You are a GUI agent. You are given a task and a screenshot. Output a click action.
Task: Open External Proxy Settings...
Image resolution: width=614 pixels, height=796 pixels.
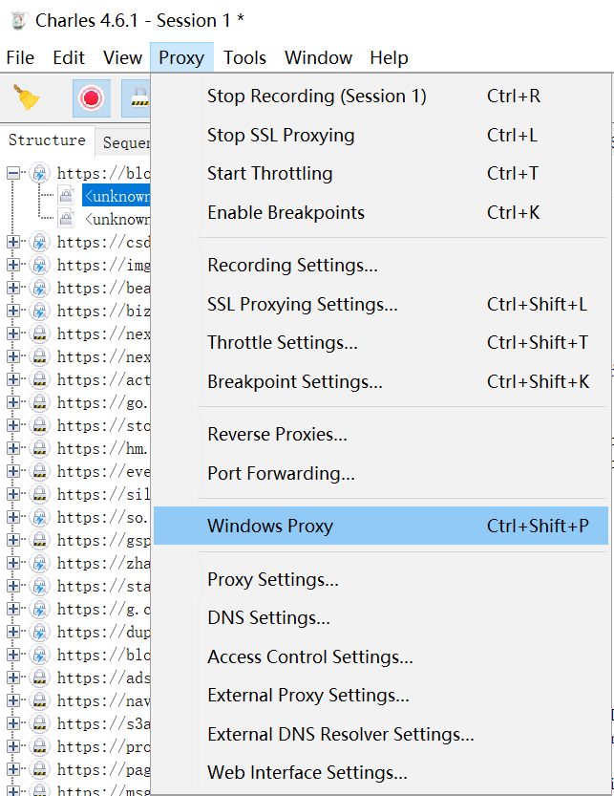(381, 696)
